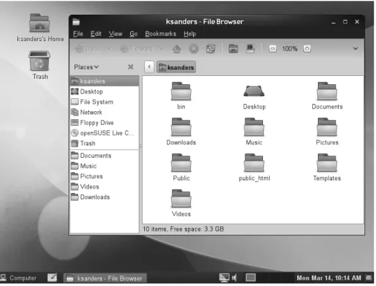Viewport: 376px width, 286px height.
Task: Open the Go menu
Action: pyautogui.click(x=134, y=34)
